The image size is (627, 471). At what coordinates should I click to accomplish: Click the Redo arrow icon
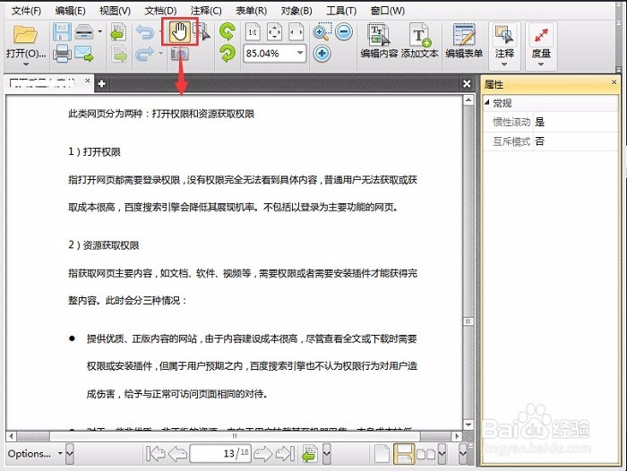[x=145, y=54]
